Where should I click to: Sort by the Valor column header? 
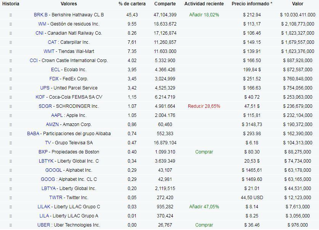pos(298,4)
